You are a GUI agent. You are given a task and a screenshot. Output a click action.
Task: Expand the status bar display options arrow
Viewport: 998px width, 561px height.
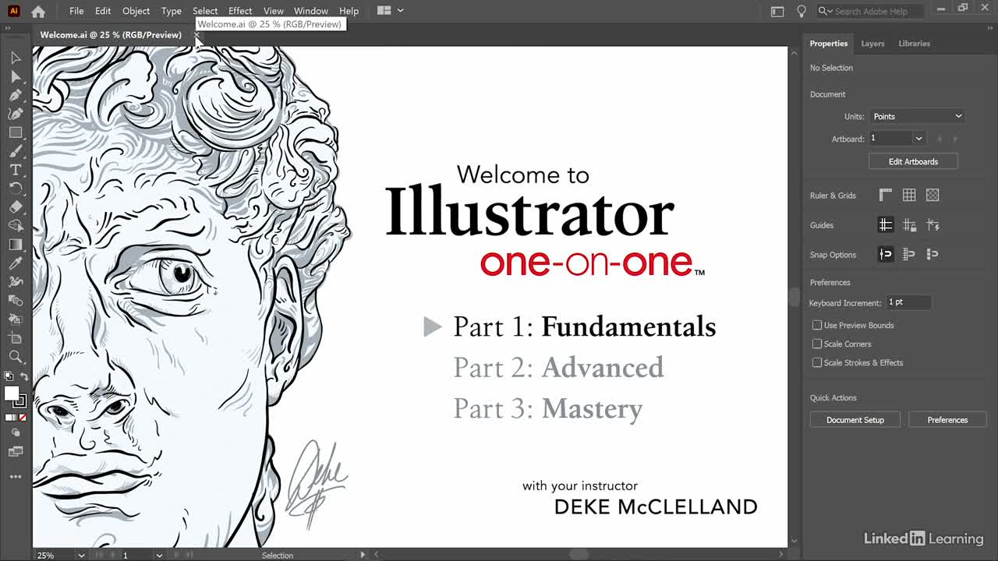click(362, 555)
